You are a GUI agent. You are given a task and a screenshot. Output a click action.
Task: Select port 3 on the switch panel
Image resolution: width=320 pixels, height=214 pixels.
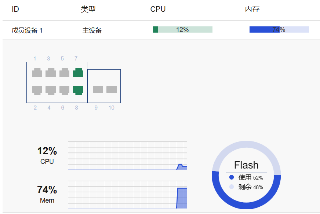51,73
